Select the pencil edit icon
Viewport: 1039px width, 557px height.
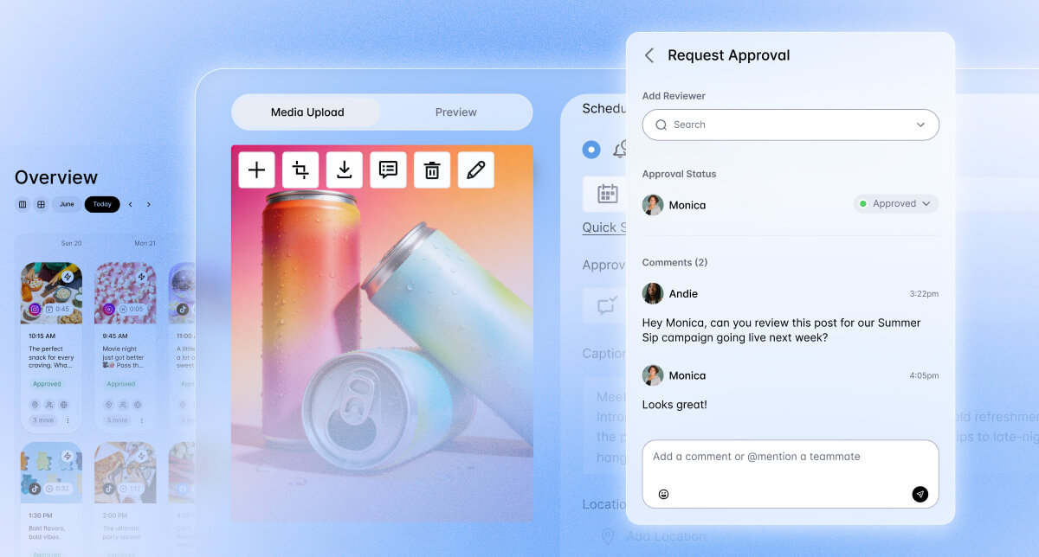(x=476, y=170)
